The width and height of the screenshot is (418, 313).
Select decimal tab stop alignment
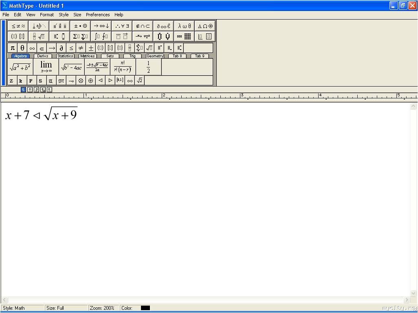pyautogui.click(x=49, y=90)
